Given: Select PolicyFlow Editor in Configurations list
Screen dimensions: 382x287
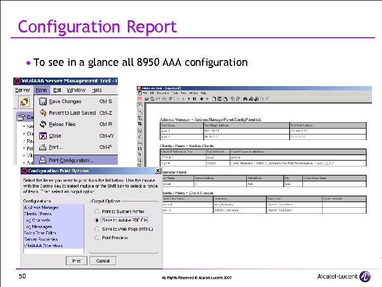Looking at the screenshot, I should coord(54,233).
